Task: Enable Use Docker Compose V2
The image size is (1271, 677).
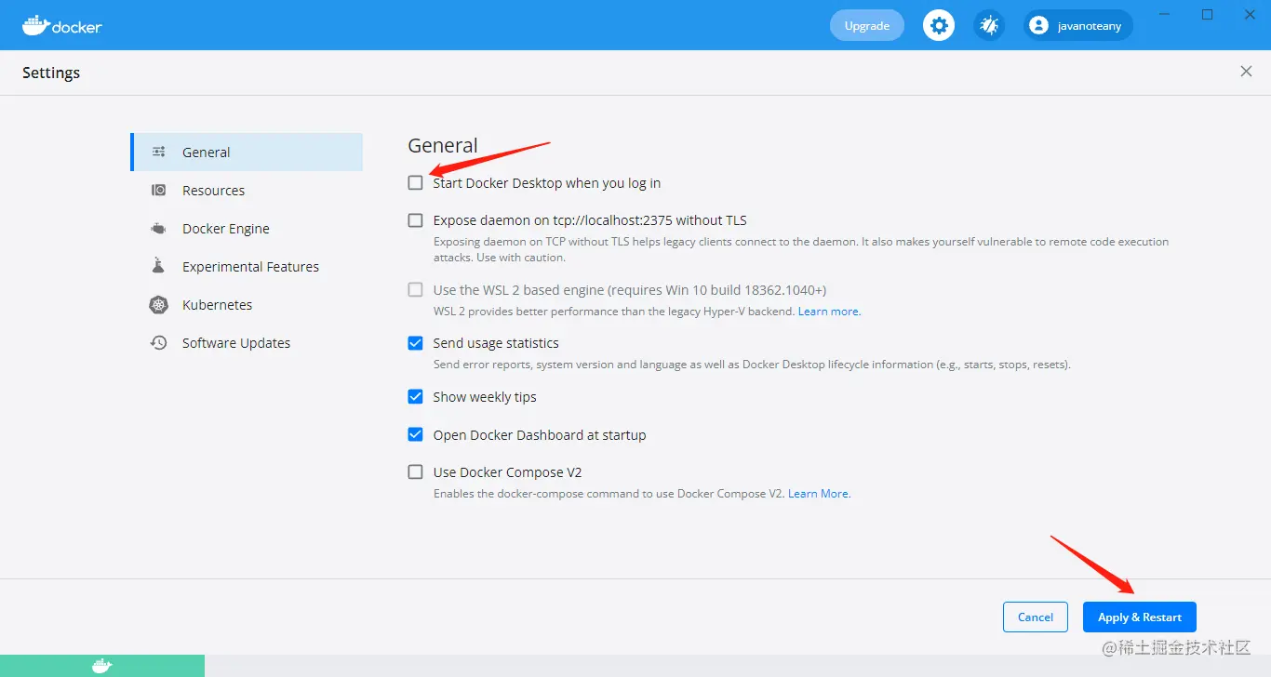Action: coord(415,471)
